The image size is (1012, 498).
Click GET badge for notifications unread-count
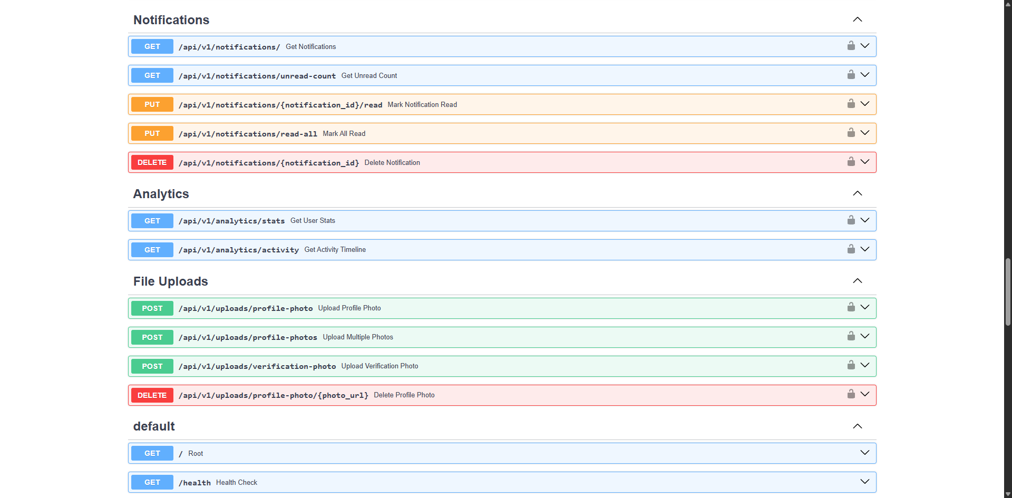click(x=152, y=75)
